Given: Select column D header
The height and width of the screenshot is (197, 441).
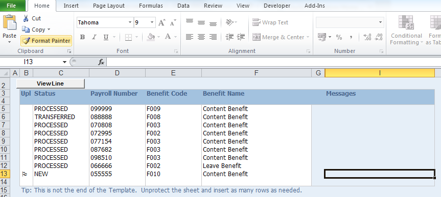Looking at the screenshot, I should [x=118, y=73].
